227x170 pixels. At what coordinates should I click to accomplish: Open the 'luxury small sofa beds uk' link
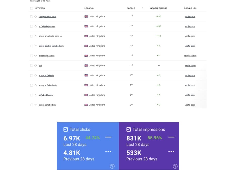[x=50, y=36]
